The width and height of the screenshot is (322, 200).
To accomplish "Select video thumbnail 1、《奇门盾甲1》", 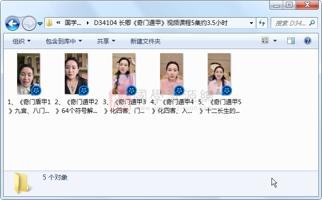I will coord(29,74).
